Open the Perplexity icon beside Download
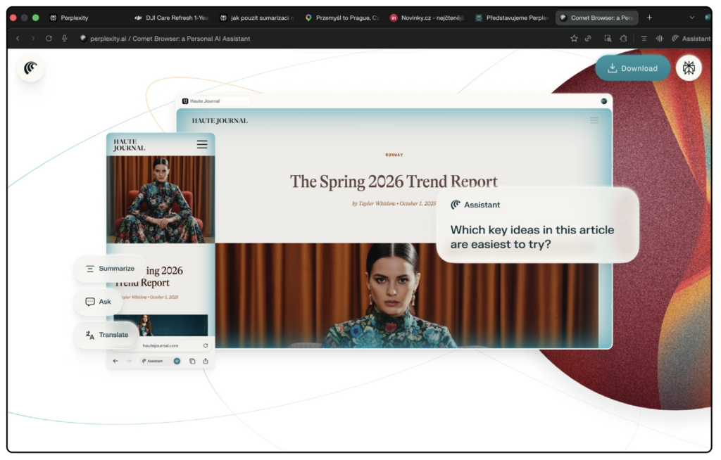 pyautogui.click(x=689, y=68)
